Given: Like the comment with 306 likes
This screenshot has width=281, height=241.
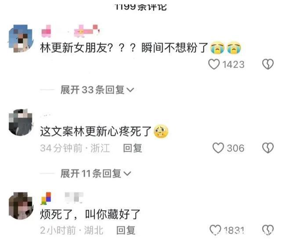Looking at the screenshot, I should pyautogui.click(x=218, y=148).
